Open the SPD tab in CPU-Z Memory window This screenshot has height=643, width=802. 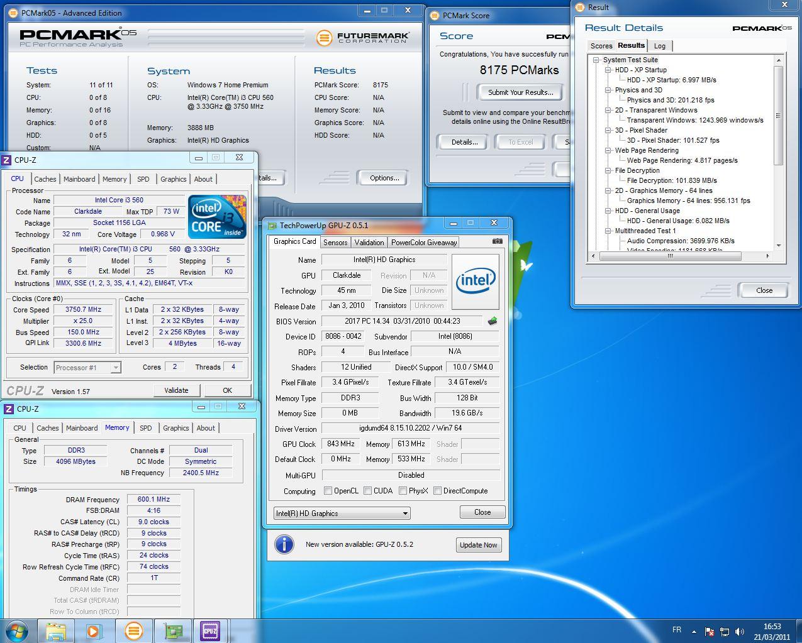(x=146, y=428)
